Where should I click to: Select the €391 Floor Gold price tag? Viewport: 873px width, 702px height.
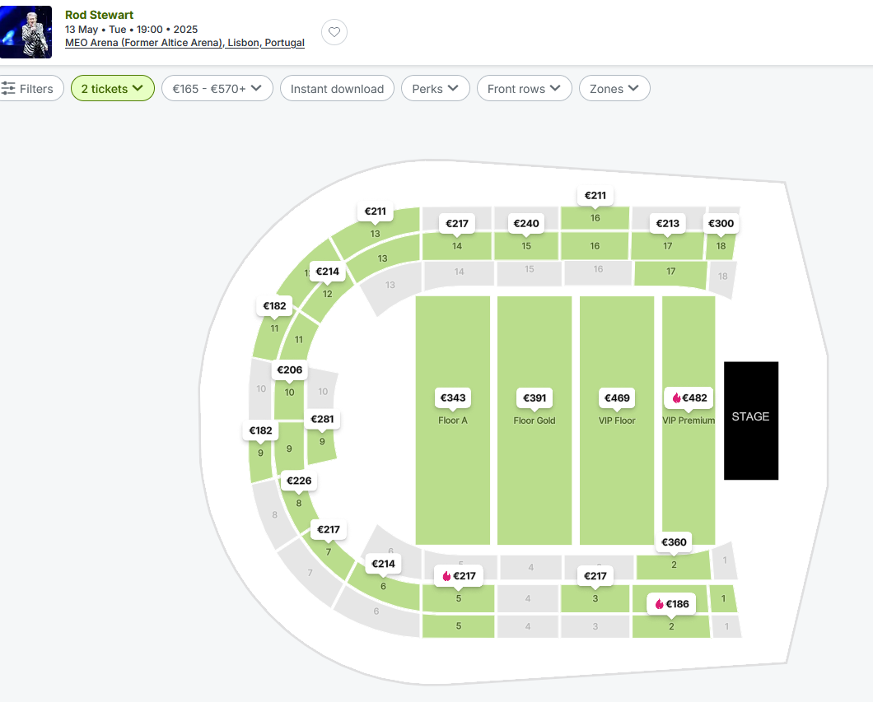pyautogui.click(x=535, y=398)
